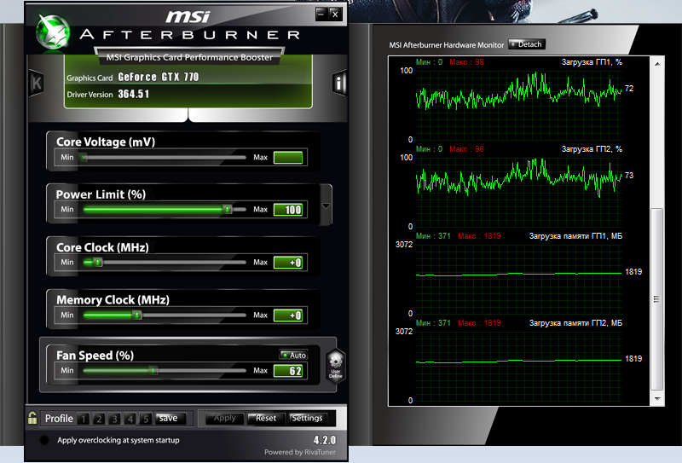Image resolution: width=682 pixels, height=463 pixels.
Task: Click the Power Limit slider handle
Action: pyautogui.click(x=227, y=209)
